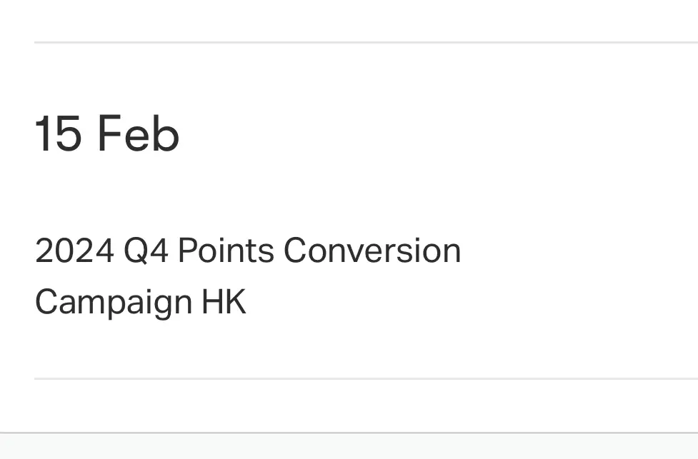Screen dimensions: 698x459
Task: Click the divider line below "Campaign HK"
Action: (x=366, y=378)
